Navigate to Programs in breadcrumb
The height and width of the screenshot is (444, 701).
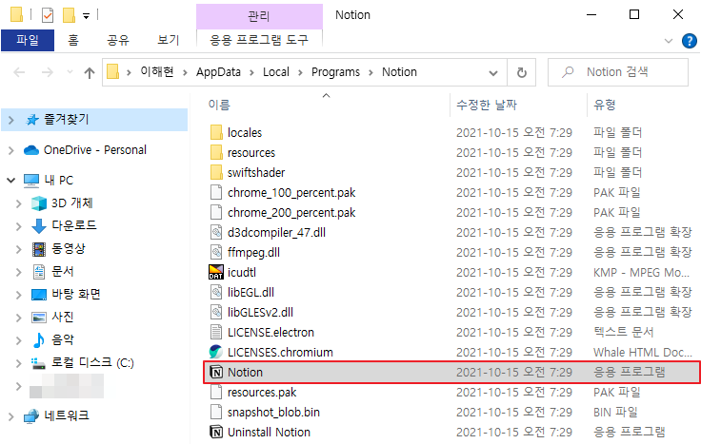(335, 72)
